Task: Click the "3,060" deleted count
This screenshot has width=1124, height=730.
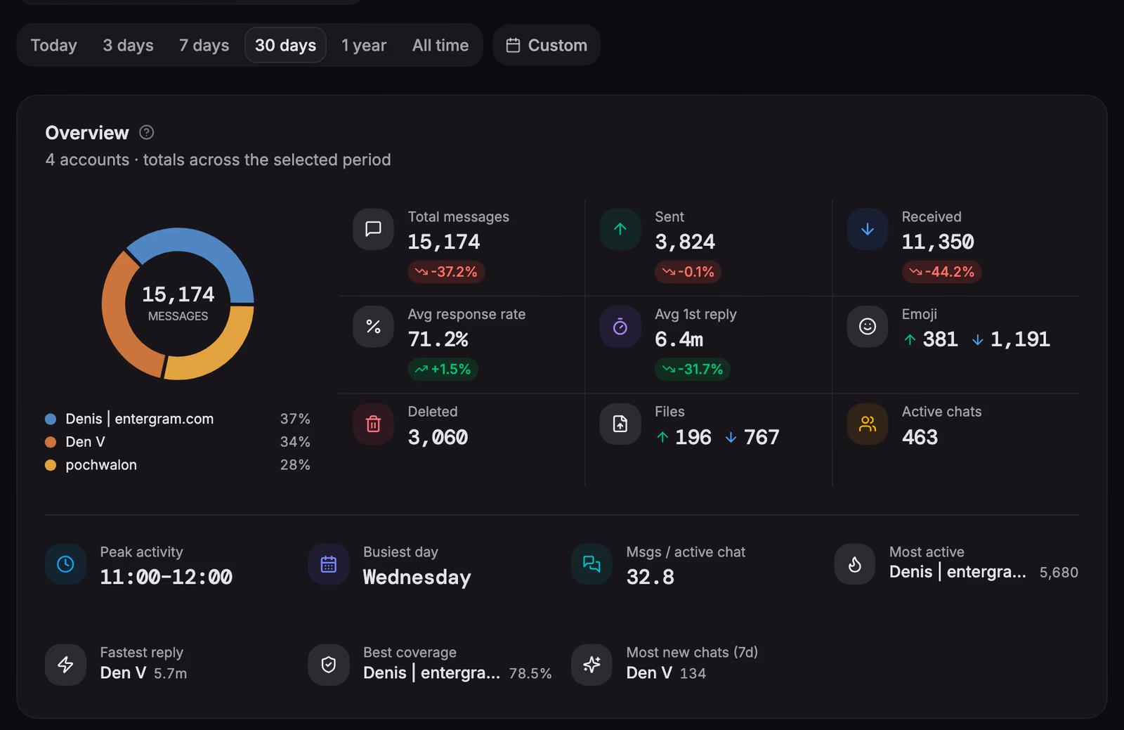Action: (x=438, y=438)
